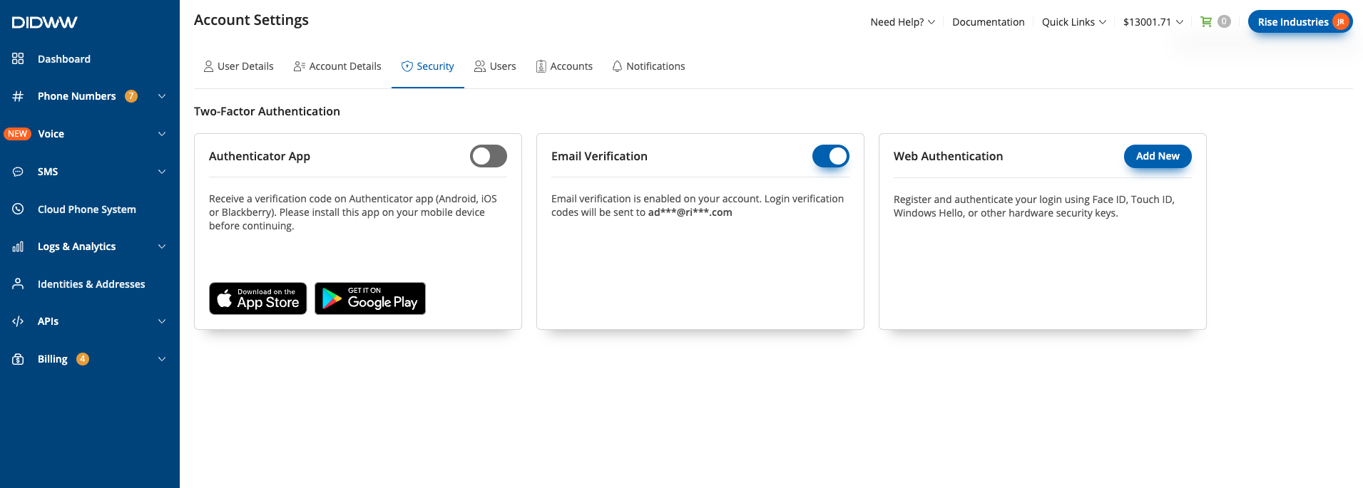This screenshot has height=488, width=1363.
Task: Click the Users group icon
Action: click(480, 66)
